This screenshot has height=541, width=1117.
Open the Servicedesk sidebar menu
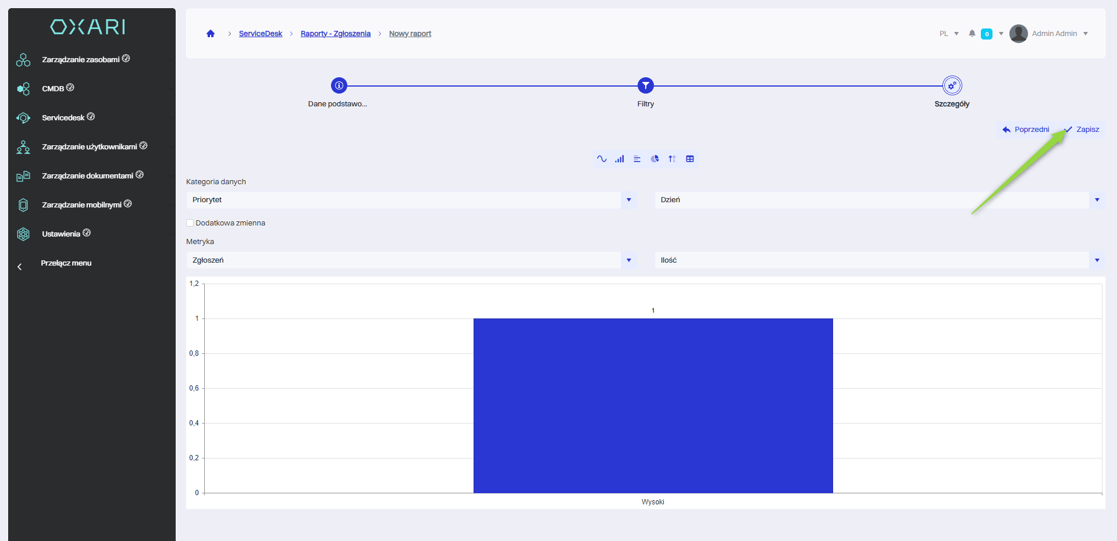coord(63,118)
